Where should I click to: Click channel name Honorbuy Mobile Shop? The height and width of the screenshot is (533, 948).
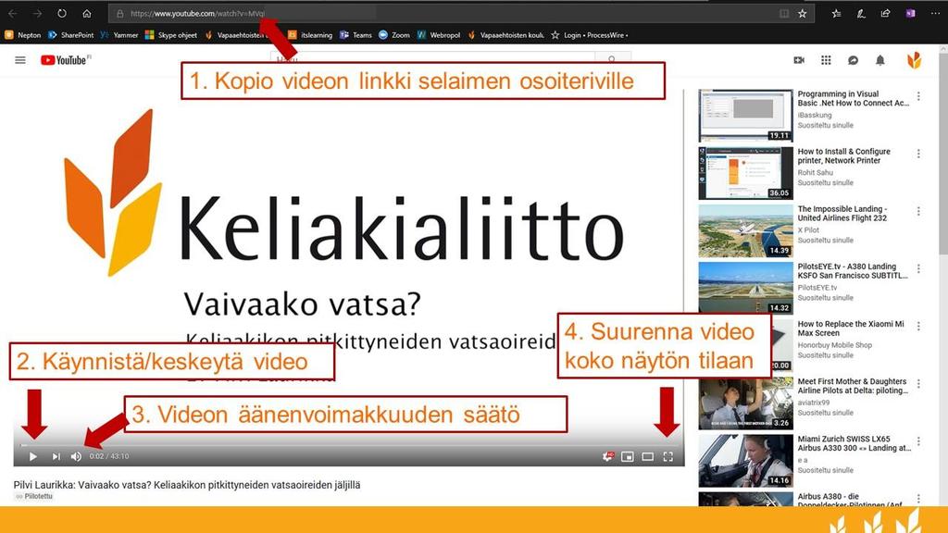click(x=835, y=345)
